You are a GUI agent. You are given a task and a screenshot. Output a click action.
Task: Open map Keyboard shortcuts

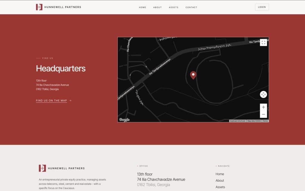point(237,121)
